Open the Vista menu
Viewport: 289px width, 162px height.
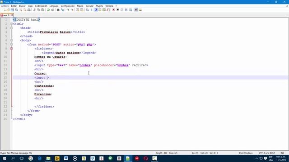[30, 6]
